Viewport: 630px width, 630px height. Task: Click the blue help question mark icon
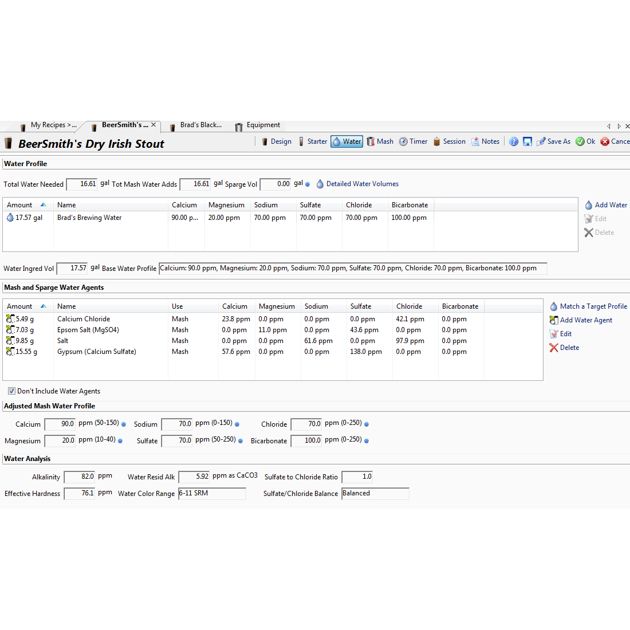514,141
